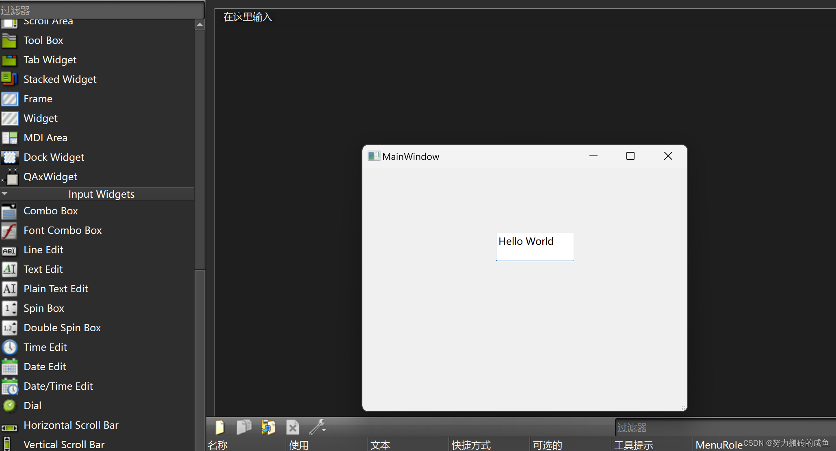836x451 pixels.
Task: Click widget box scrollbar up arrow
Action: [199, 25]
